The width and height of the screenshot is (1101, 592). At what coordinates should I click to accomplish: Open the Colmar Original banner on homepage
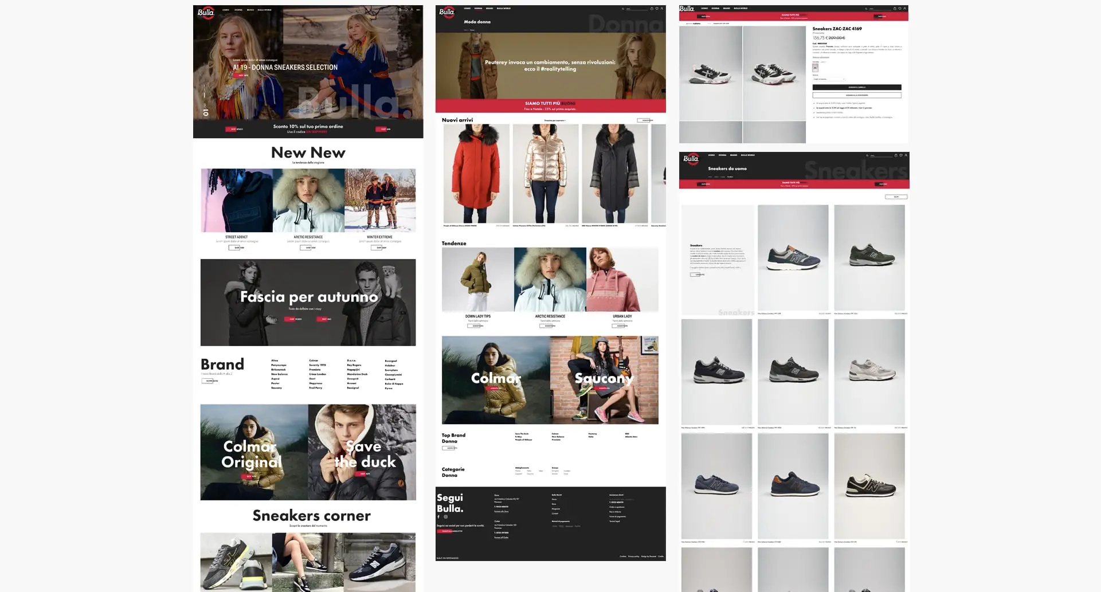click(254, 452)
